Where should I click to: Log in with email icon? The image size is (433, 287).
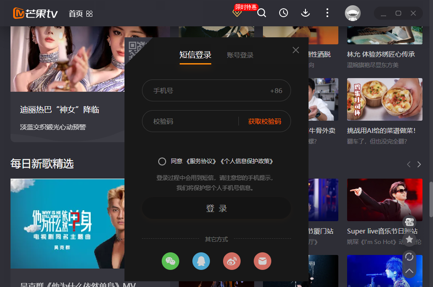263,261
